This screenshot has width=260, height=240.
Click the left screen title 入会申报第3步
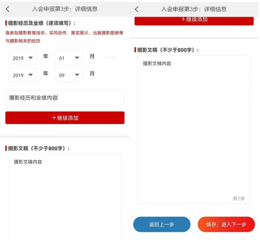pos(65,9)
